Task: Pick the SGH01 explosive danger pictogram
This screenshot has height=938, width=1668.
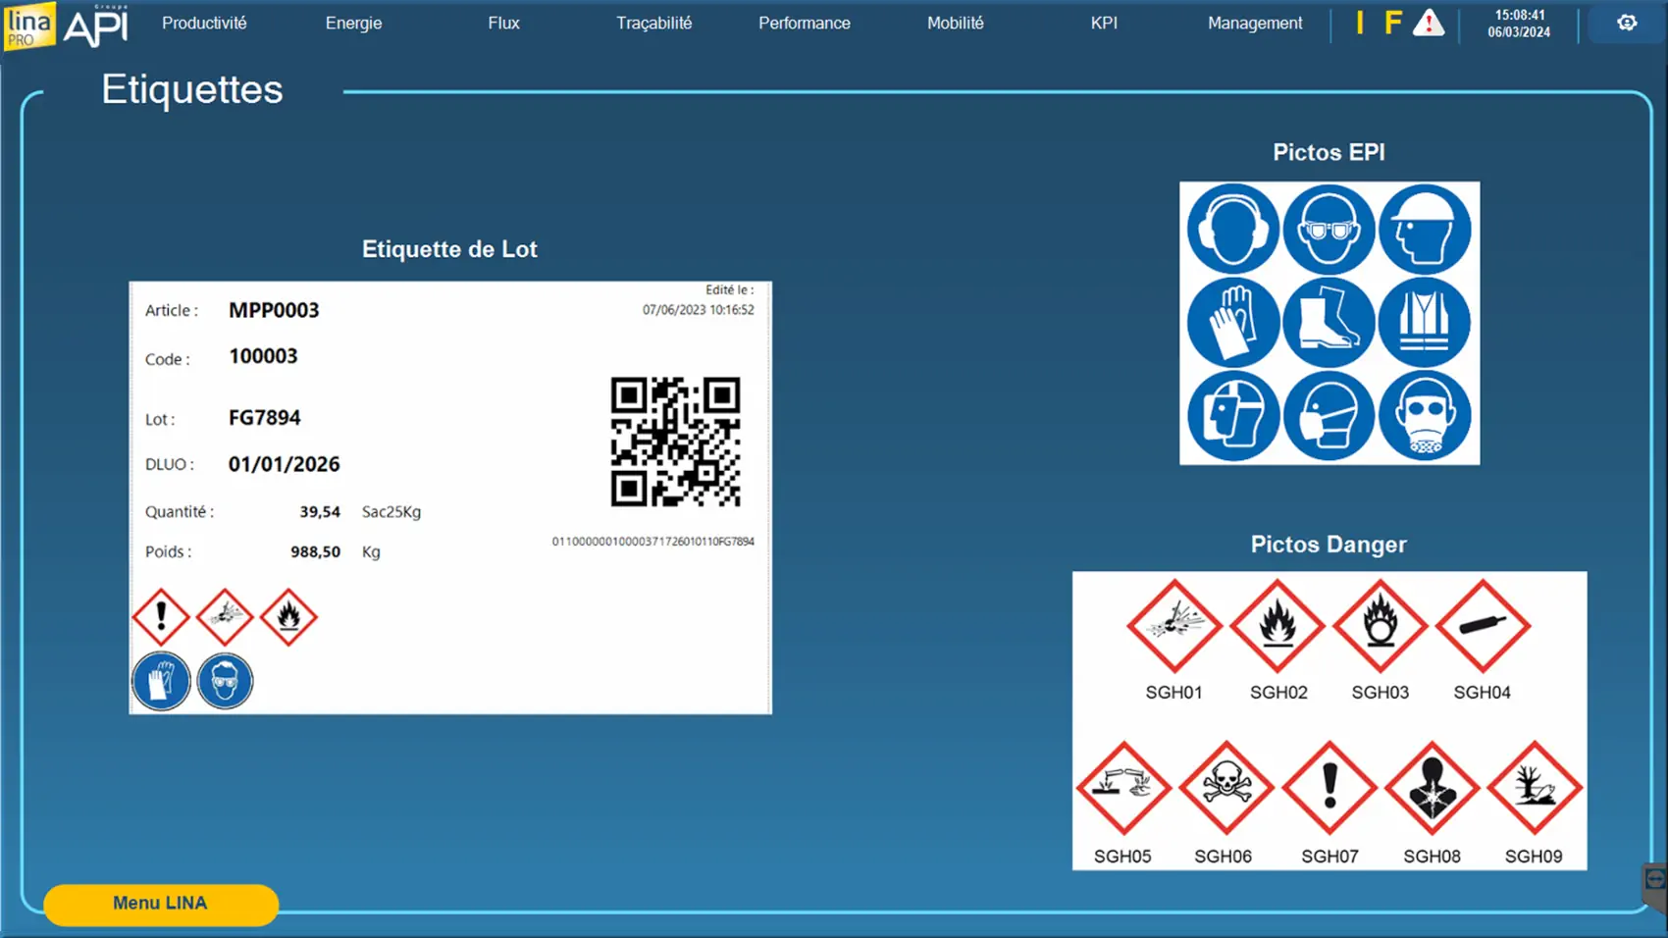Action: (1173, 626)
